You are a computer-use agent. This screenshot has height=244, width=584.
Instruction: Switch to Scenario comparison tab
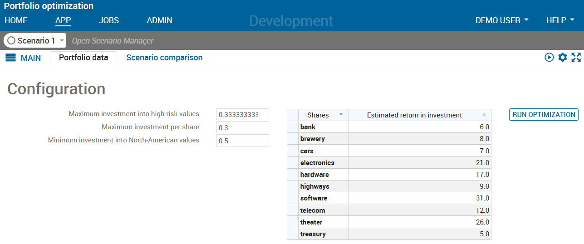(164, 58)
